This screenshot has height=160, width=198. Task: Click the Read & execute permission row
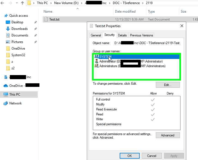(137, 109)
